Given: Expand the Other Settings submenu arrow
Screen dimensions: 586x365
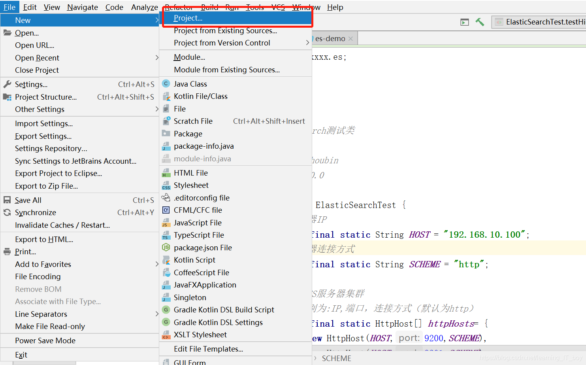Looking at the screenshot, I should (157, 109).
